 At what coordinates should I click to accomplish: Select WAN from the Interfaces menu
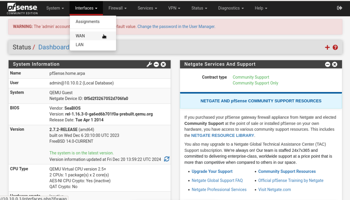[x=80, y=36]
